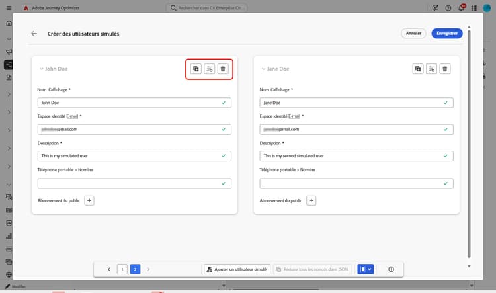Open the apps grid switcher

pyautogui.click(x=474, y=8)
